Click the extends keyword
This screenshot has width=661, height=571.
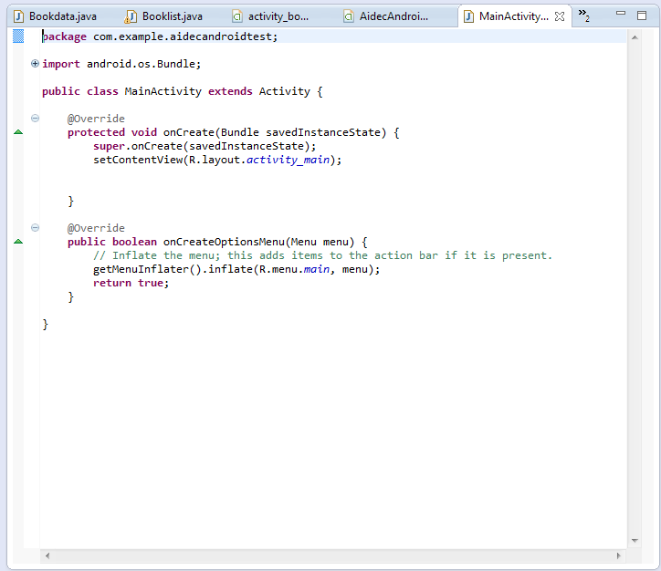click(x=230, y=91)
